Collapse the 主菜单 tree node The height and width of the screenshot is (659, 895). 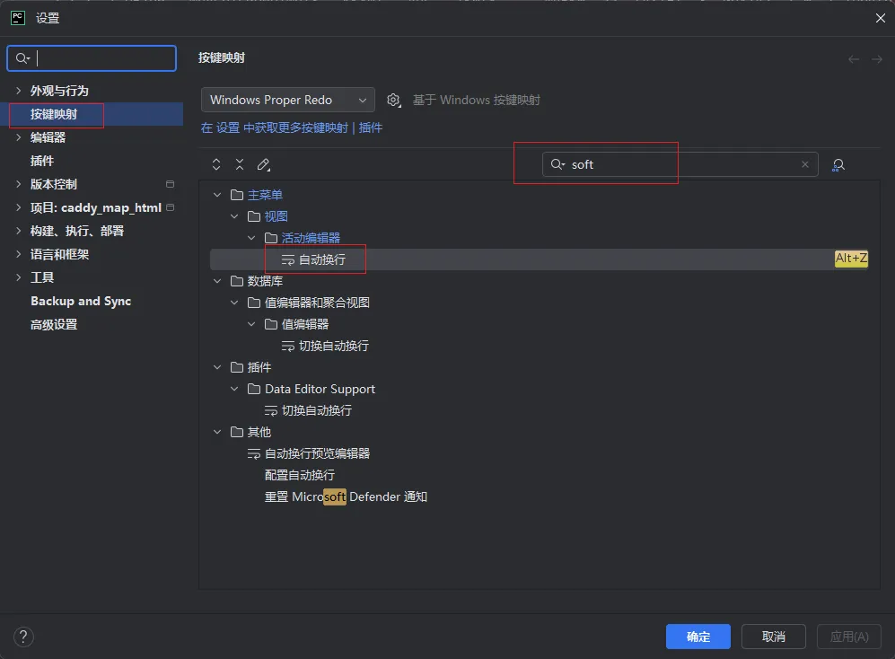pyautogui.click(x=216, y=195)
